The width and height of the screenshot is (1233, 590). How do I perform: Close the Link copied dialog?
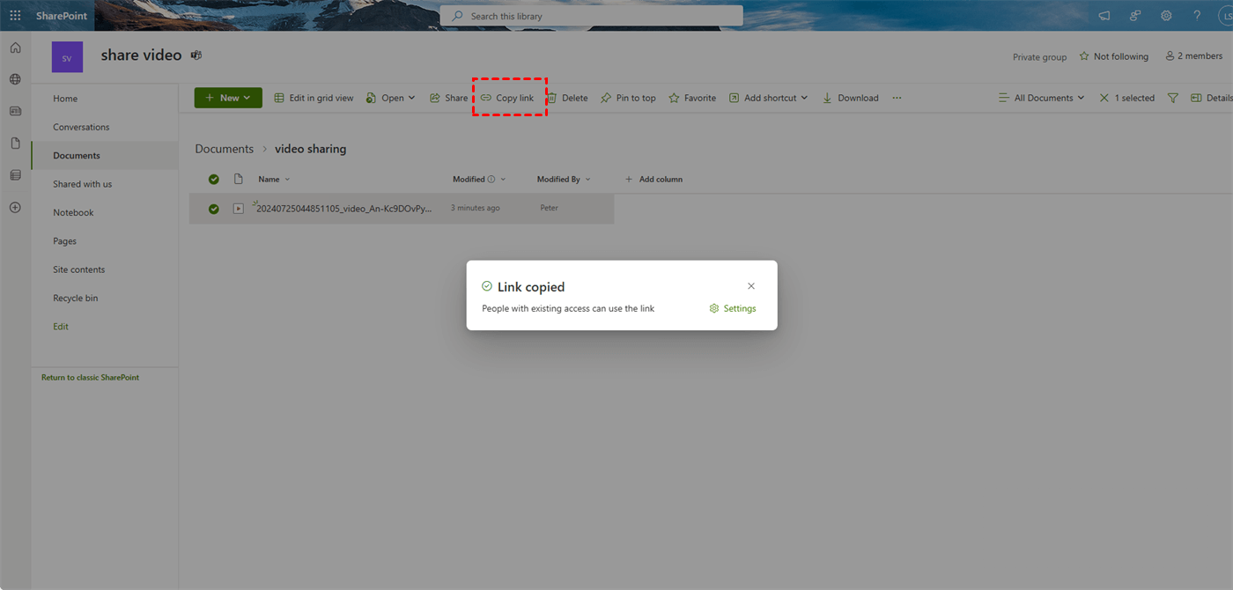point(751,286)
